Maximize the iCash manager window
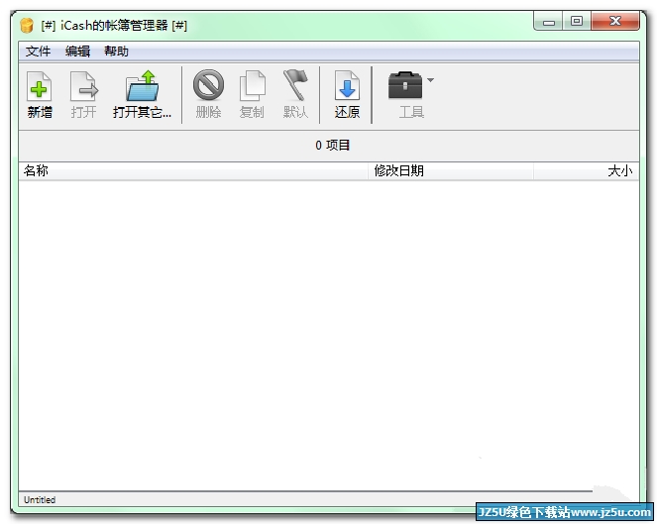 [x=577, y=21]
